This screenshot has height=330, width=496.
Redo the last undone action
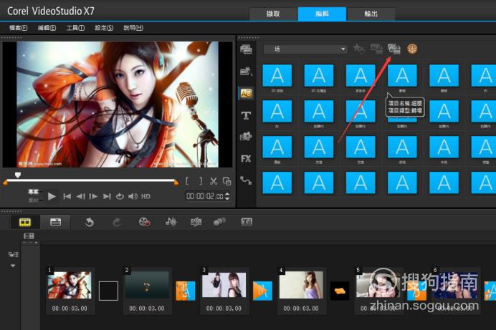point(116,223)
